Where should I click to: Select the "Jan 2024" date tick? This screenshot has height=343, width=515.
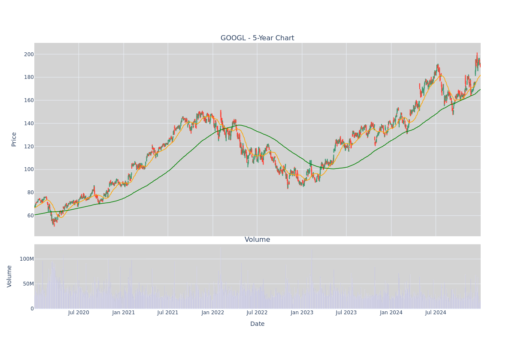pos(391,313)
